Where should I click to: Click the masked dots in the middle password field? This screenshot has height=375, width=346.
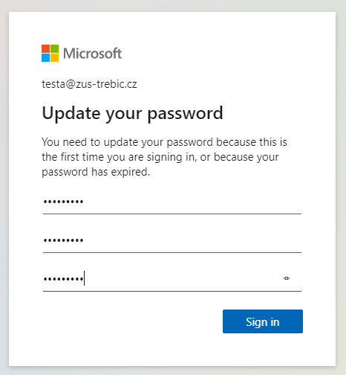pyautogui.click(x=63, y=240)
